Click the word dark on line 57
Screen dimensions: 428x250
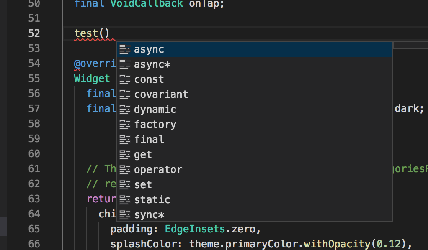pos(407,109)
